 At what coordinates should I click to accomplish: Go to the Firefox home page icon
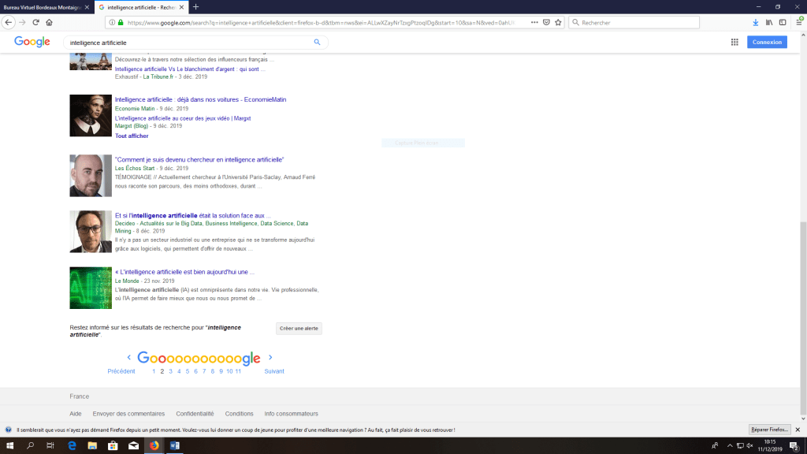pos(49,23)
